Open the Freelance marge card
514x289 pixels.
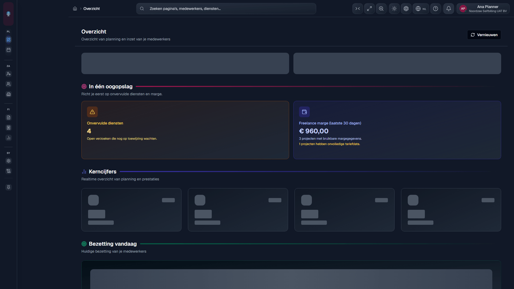point(397,130)
